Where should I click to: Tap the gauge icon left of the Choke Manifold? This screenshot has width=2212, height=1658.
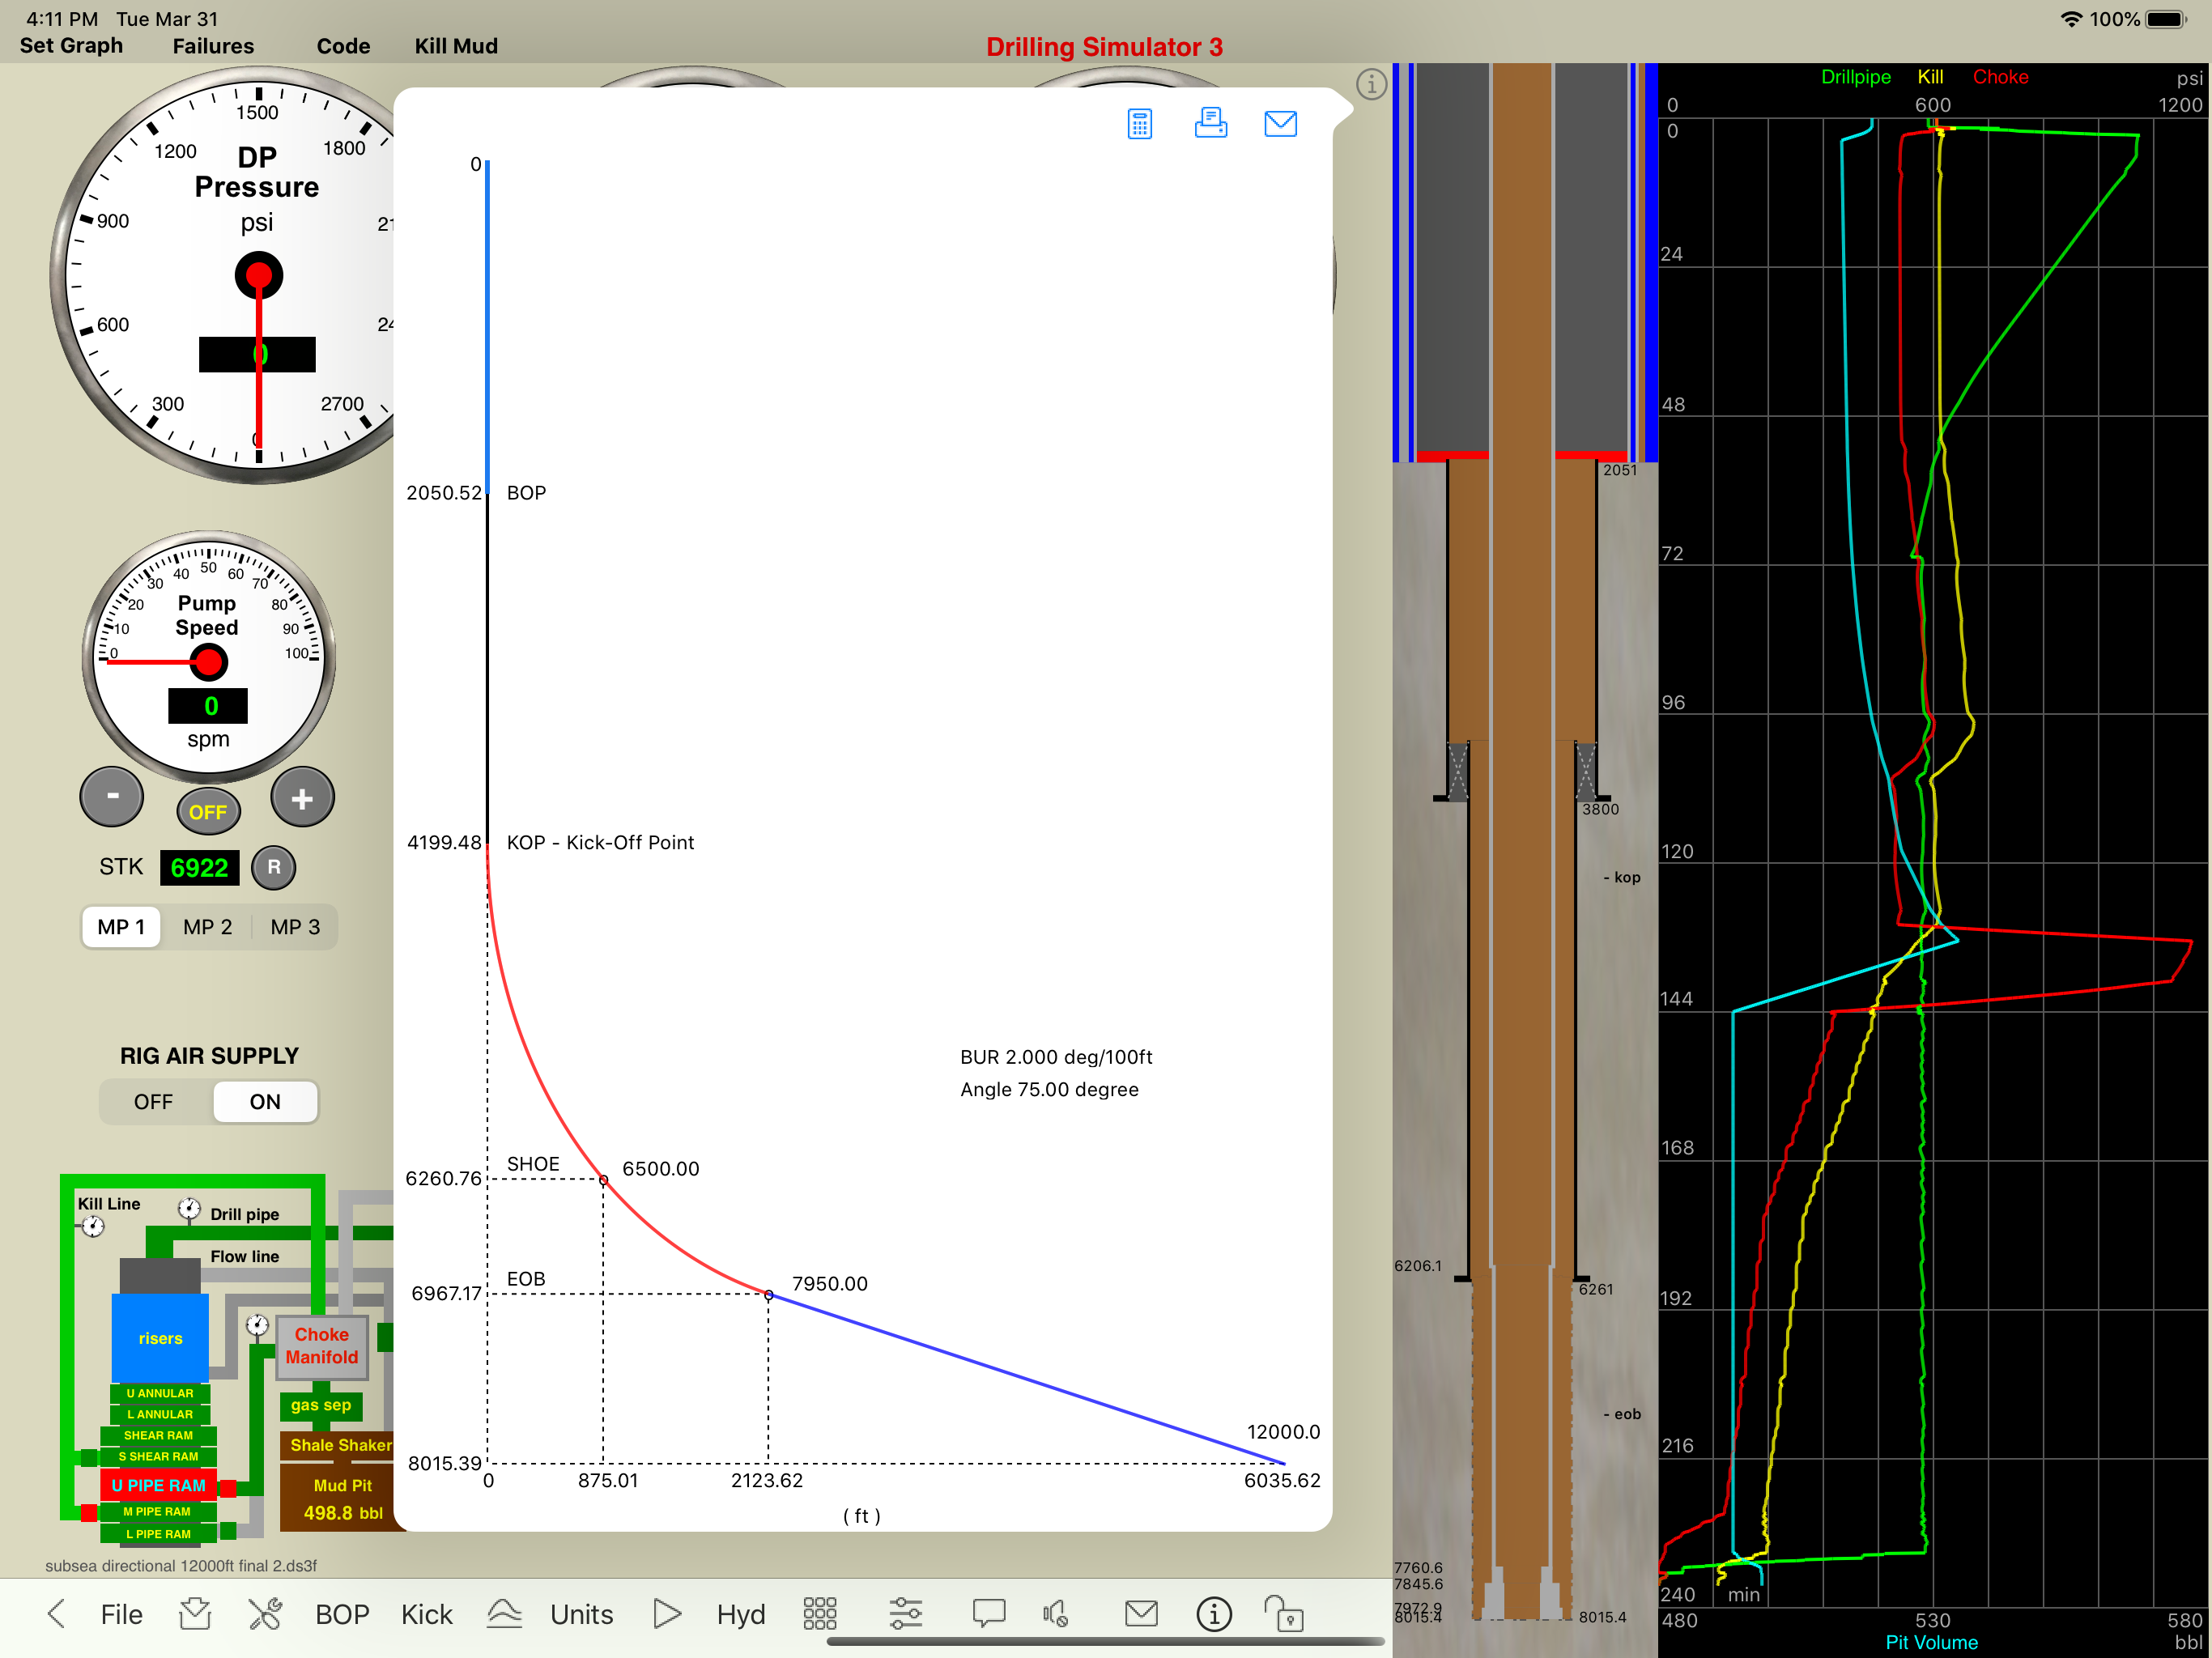[x=257, y=1325]
